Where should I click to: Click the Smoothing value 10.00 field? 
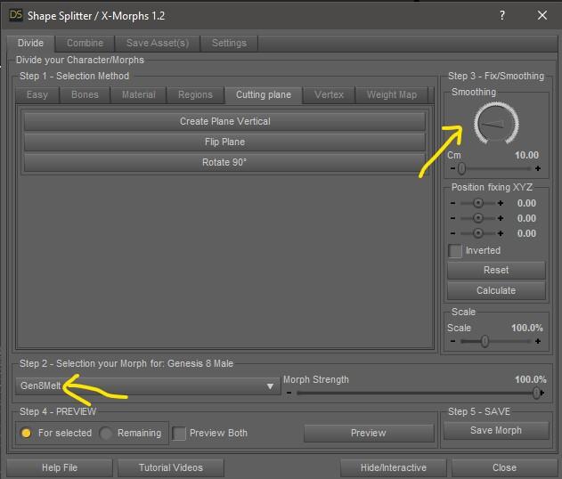526,155
